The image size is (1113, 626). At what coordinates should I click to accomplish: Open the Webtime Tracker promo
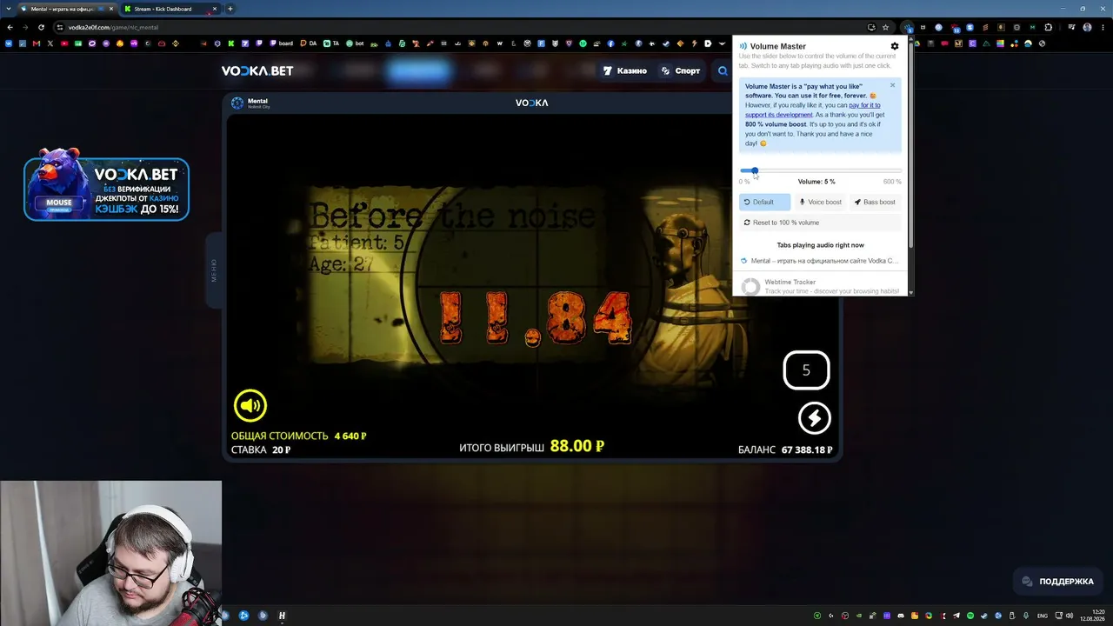coord(820,285)
